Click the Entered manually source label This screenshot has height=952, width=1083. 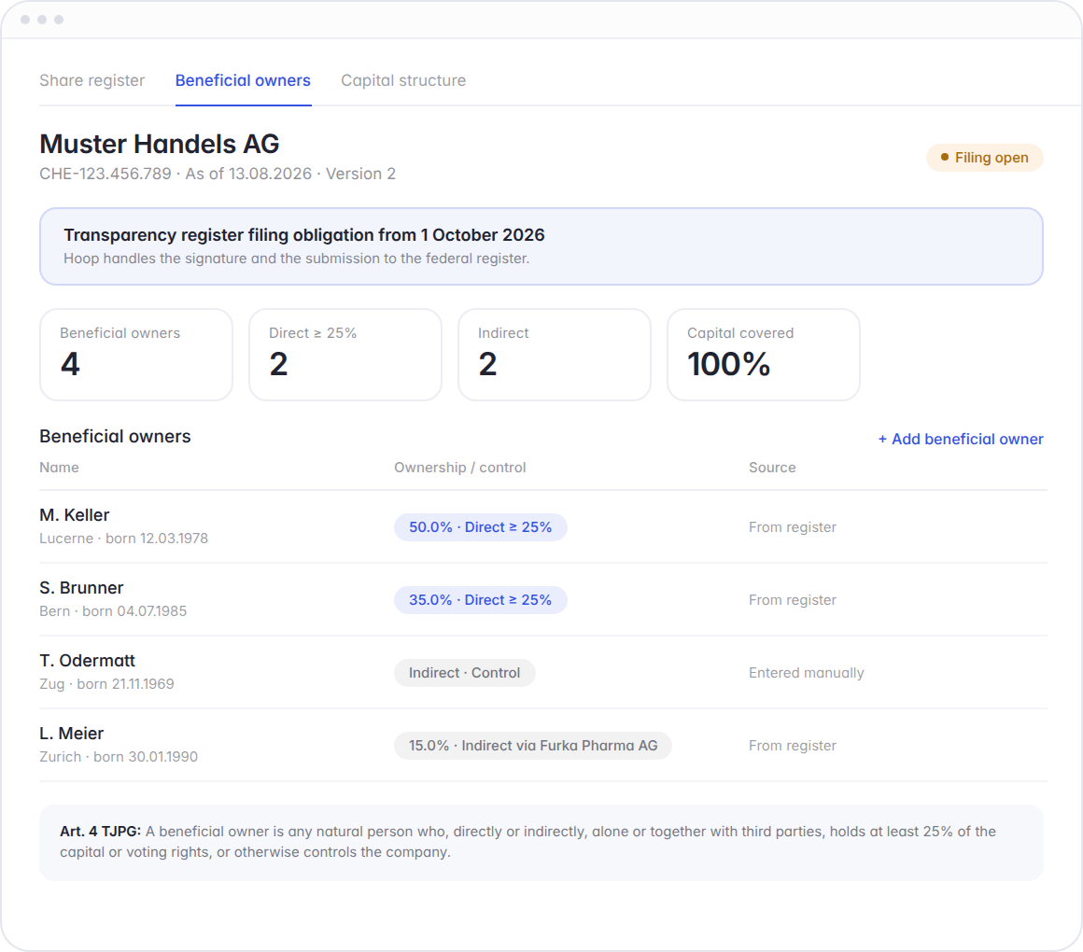[806, 673]
